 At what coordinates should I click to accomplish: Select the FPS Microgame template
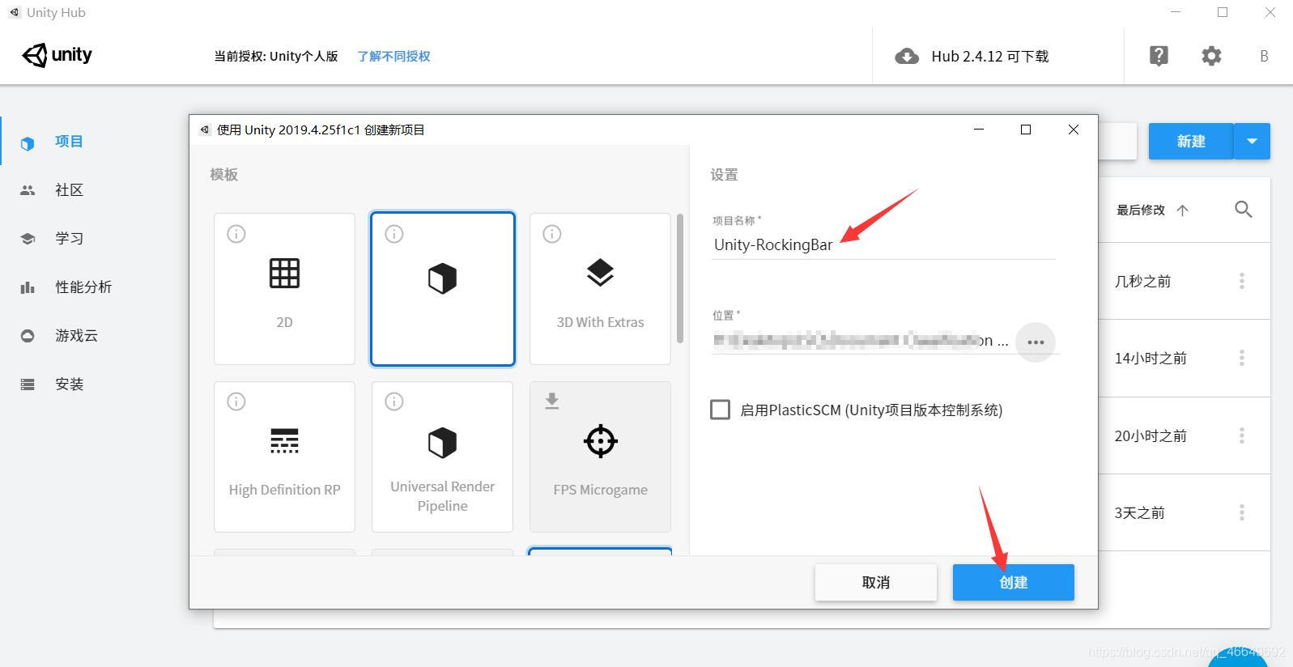pyautogui.click(x=600, y=457)
